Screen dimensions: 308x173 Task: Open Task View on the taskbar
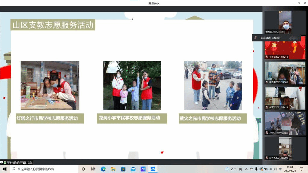93,169
